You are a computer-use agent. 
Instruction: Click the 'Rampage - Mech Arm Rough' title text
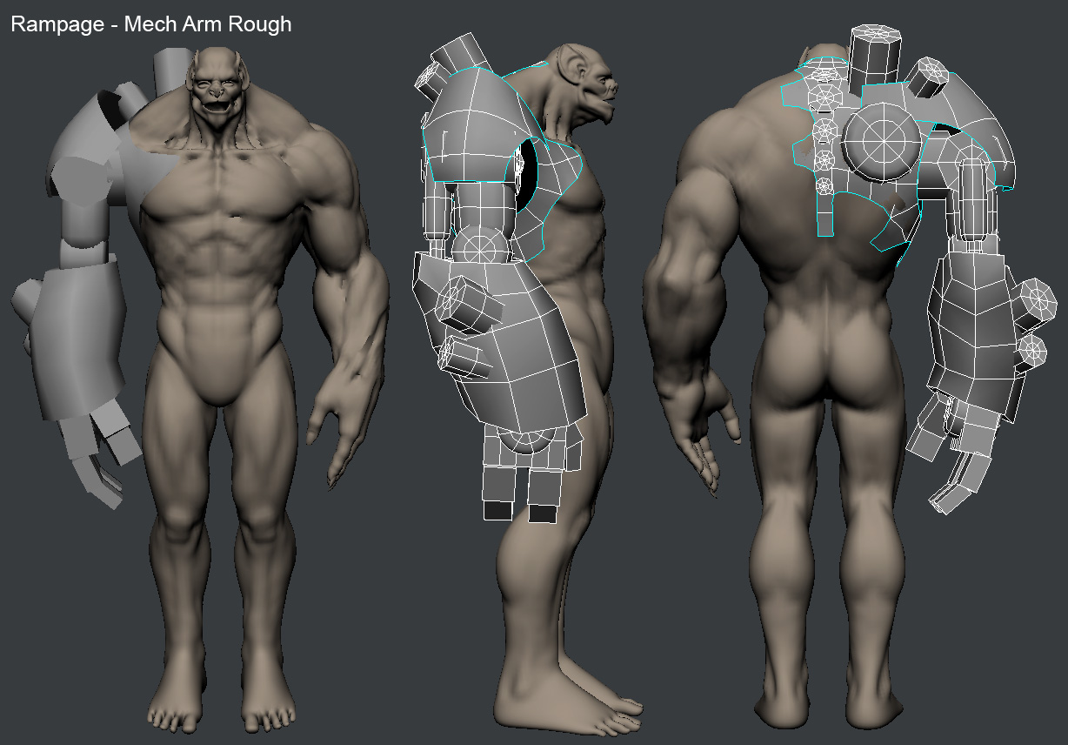pos(150,23)
